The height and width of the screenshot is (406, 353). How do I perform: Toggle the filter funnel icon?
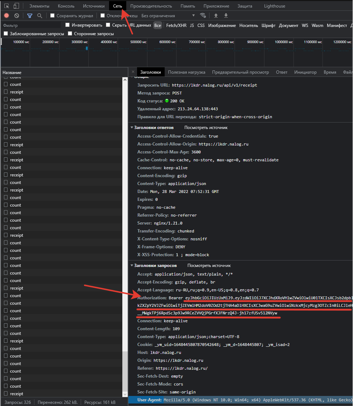[30, 16]
